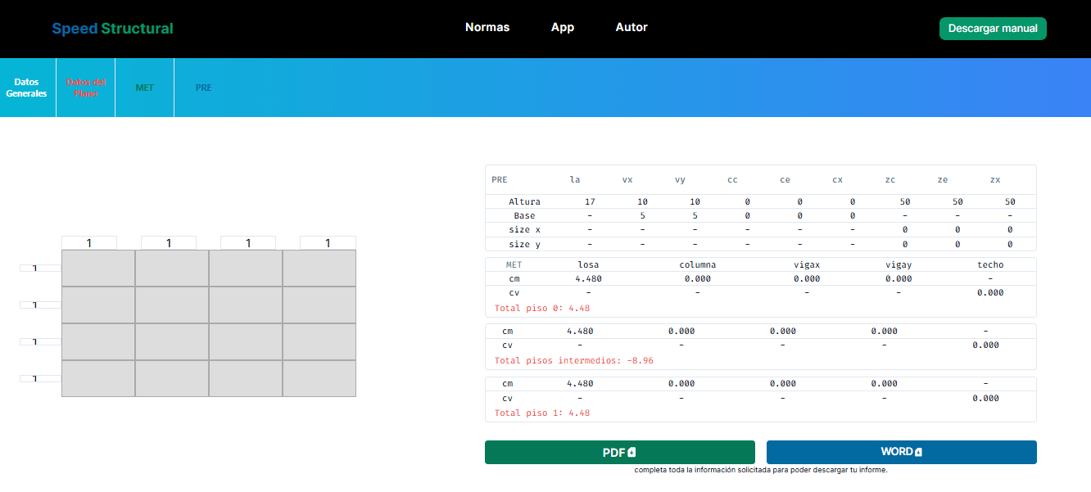
Task: Open the App navigation link
Action: pos(563,27)
